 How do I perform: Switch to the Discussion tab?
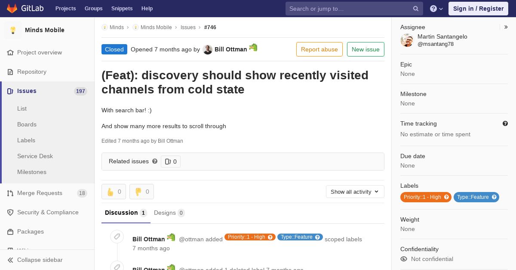(x=126, y=213)
